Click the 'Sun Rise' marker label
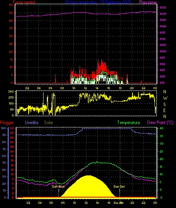Viewport: 176px width, 208px height. tap(58, 187)
